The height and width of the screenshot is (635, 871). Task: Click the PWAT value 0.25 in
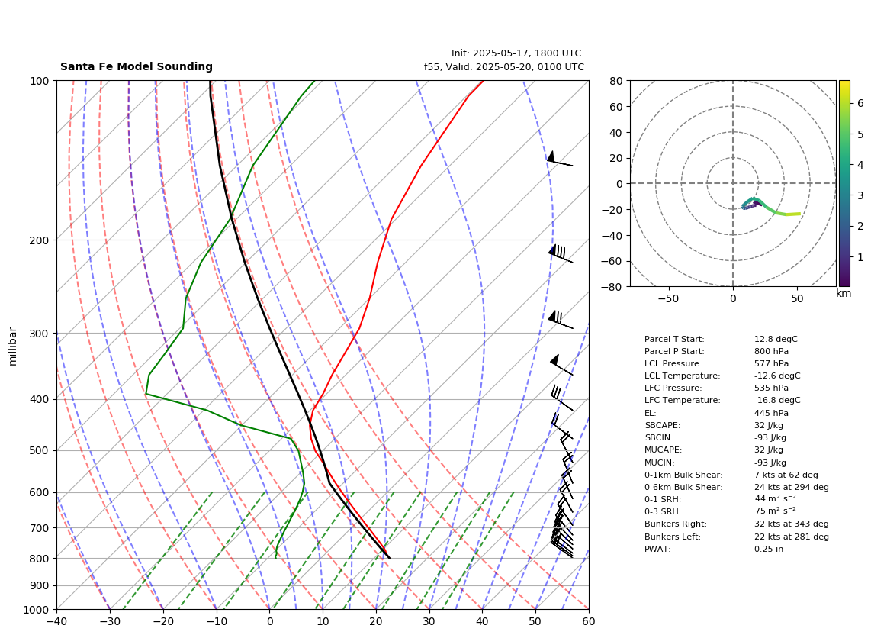[769, 549]
